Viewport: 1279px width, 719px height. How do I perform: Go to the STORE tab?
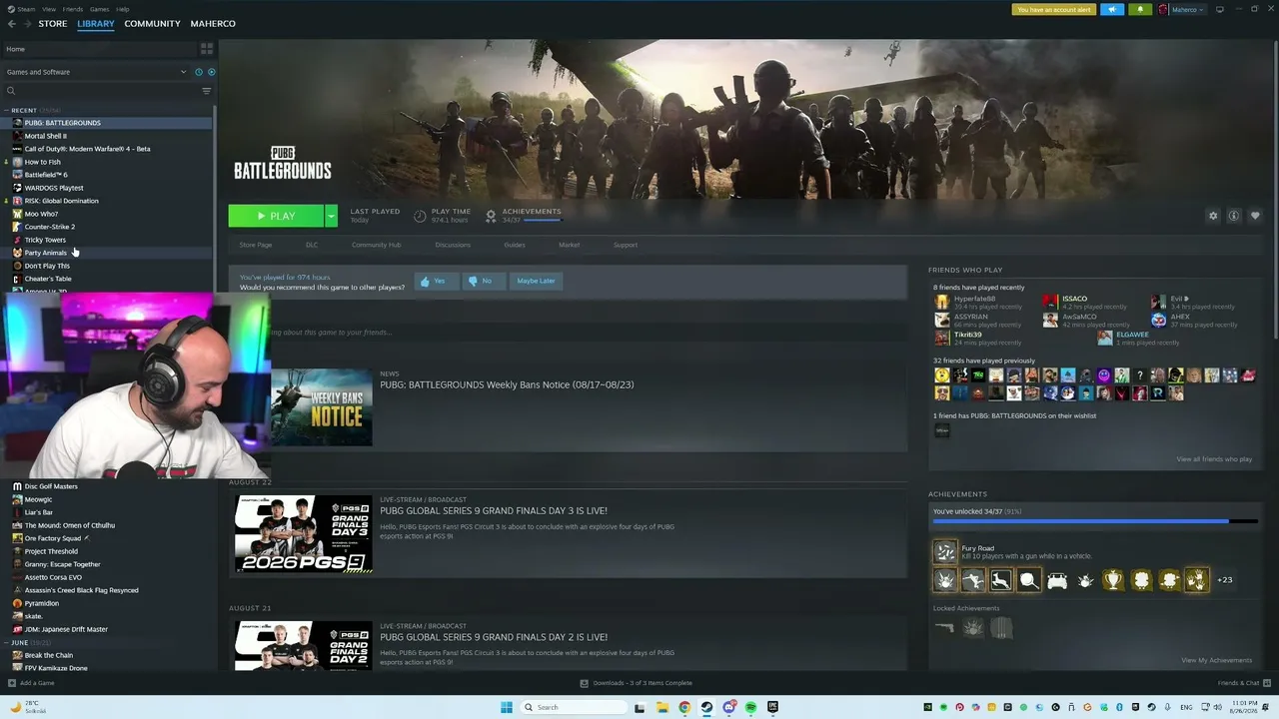pos(53,24)
